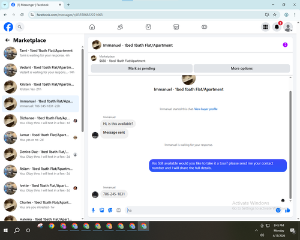Click Immanuel's avatar in chat header
Viewport: 300px width, 240px height.
click(x=97, y=45)
